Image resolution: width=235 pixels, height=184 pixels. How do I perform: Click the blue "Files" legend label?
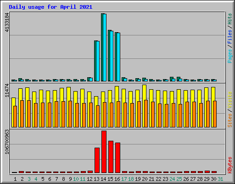pyautogui.click(x=230, y=37)
